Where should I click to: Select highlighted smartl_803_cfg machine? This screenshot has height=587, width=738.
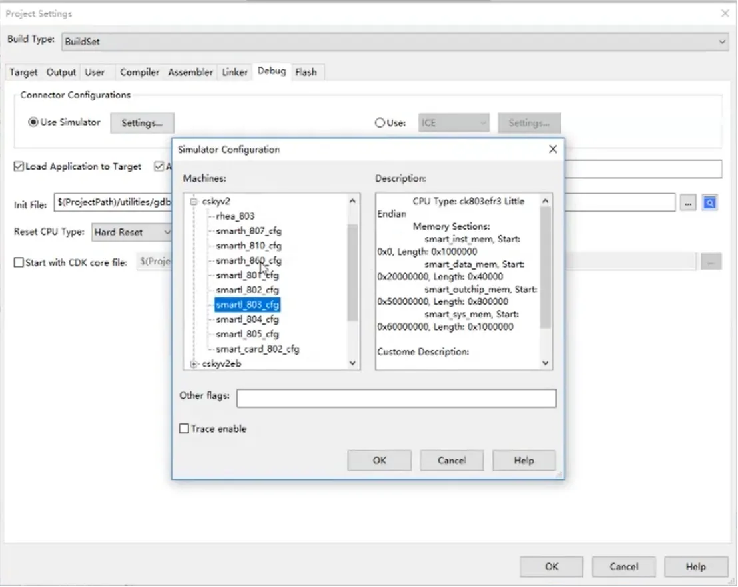click(x=248, y=305)
